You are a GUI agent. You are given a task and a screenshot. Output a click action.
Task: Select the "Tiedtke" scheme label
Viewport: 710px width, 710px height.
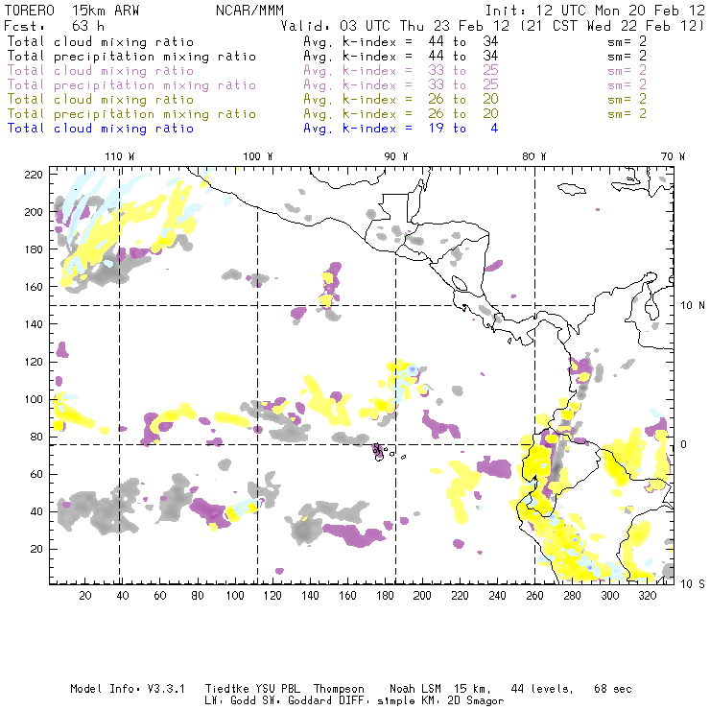[x=227, y=689]
